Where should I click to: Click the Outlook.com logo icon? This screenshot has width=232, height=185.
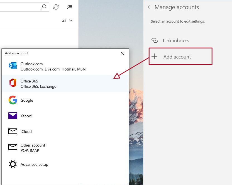point(13,65)
